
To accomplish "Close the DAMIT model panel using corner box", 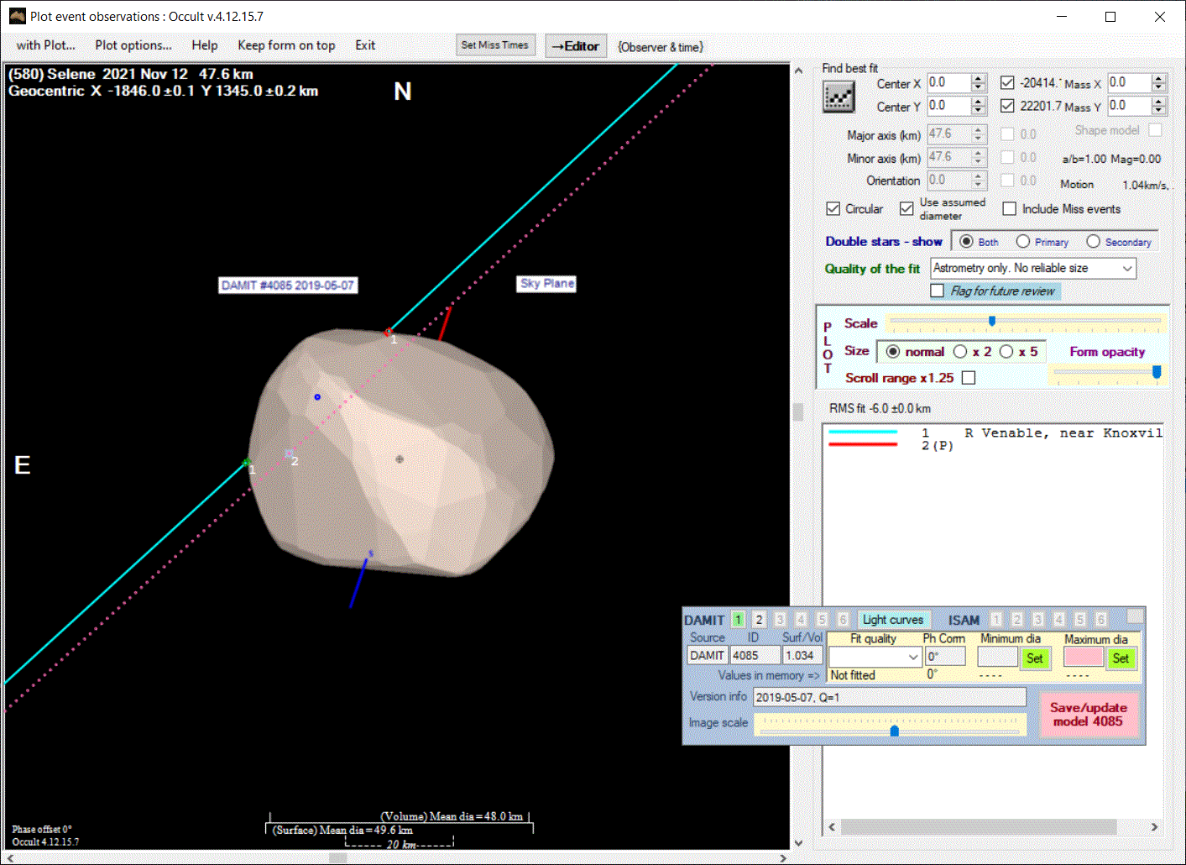I will tap(1135, 616).
